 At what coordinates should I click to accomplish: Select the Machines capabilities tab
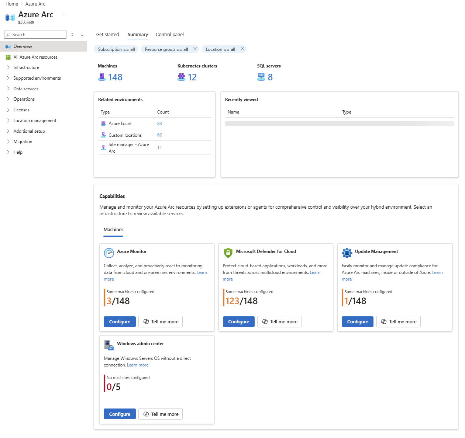point(113,230)
